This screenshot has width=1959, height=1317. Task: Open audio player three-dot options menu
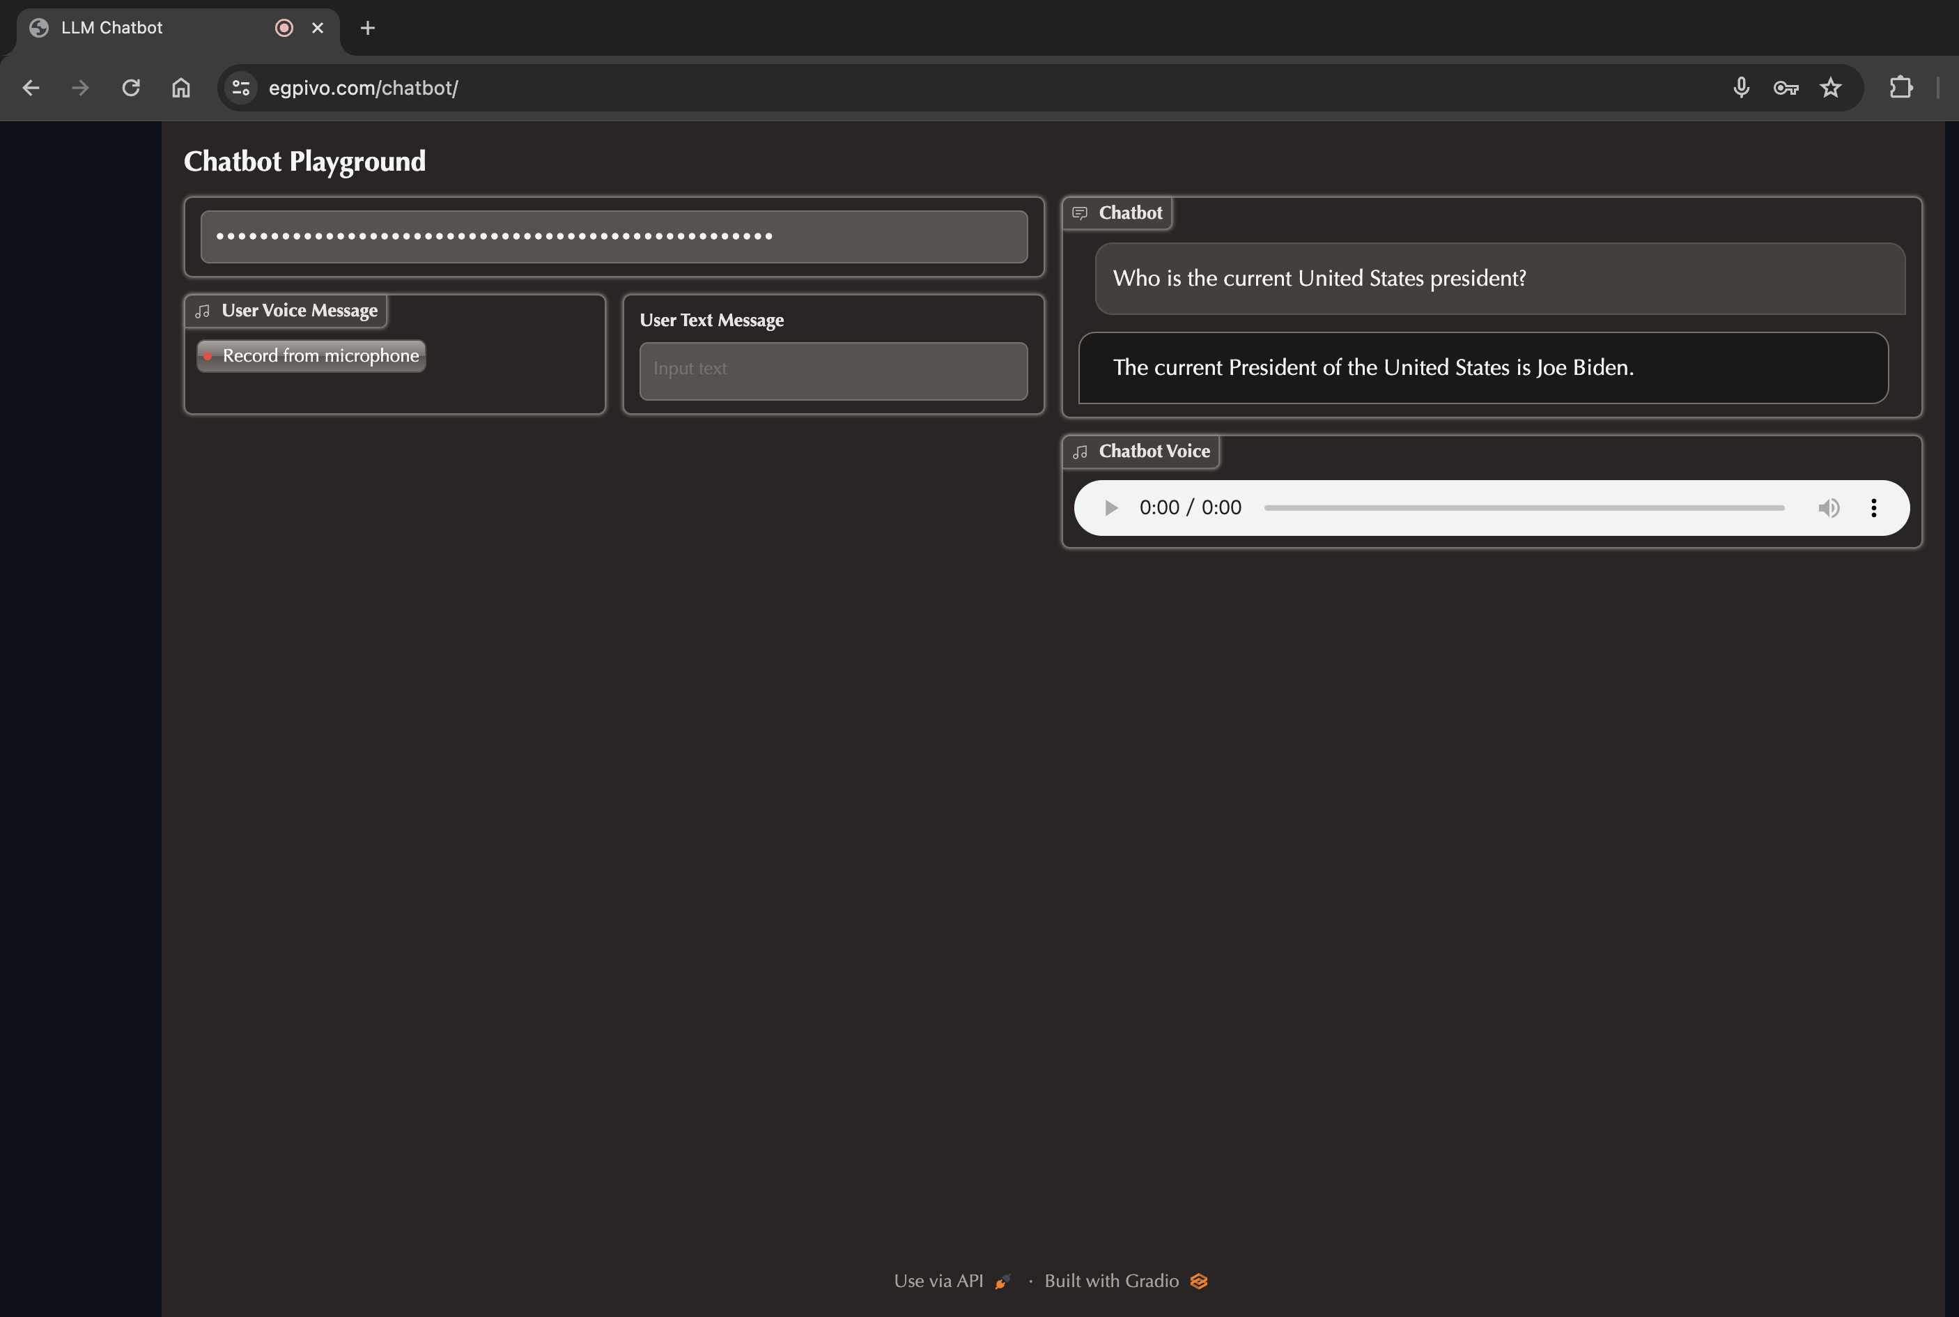point(1873,507)
